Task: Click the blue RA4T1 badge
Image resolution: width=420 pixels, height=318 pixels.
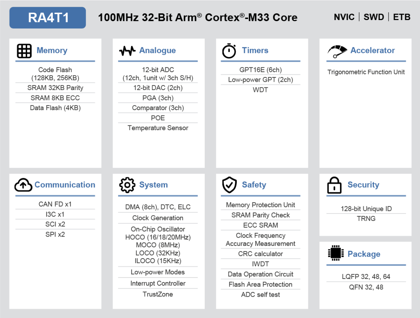Action: (47, 18)
